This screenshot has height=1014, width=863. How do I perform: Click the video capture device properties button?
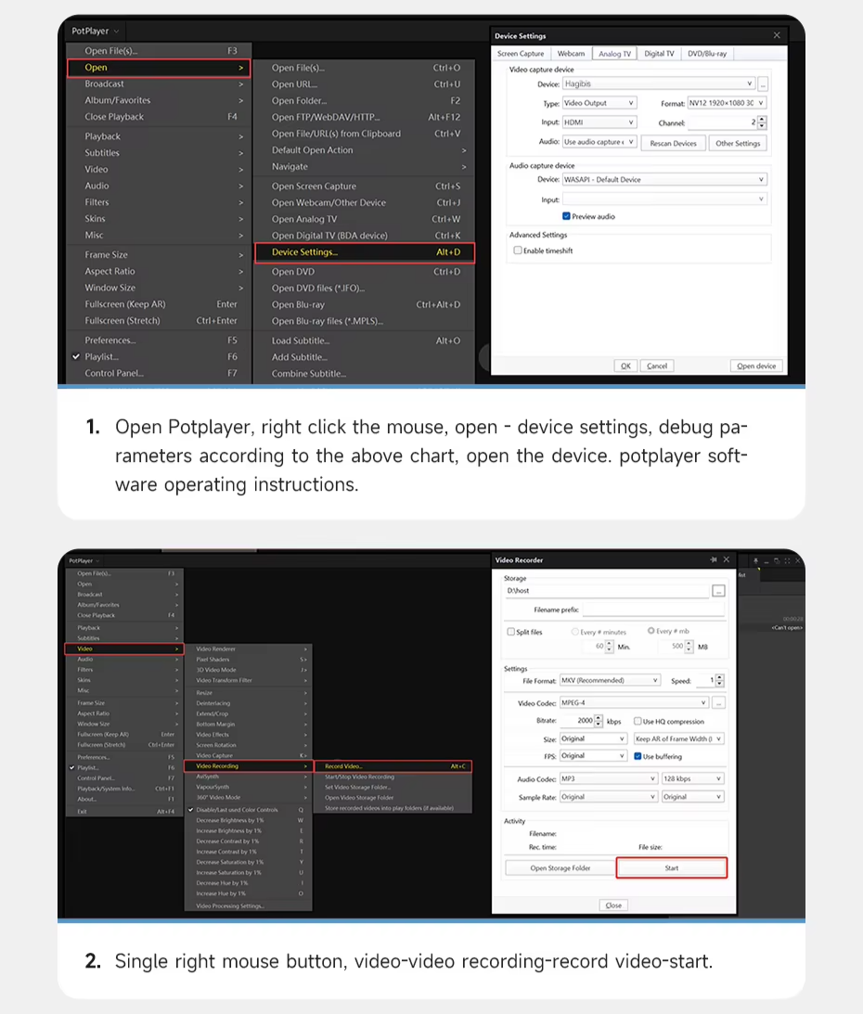pyautogui.click(x=764, y=84)
